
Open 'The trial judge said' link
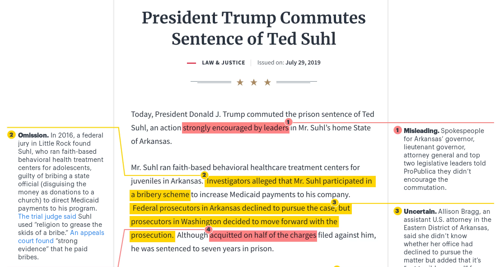pyautogui.click(x=47, y=216)
